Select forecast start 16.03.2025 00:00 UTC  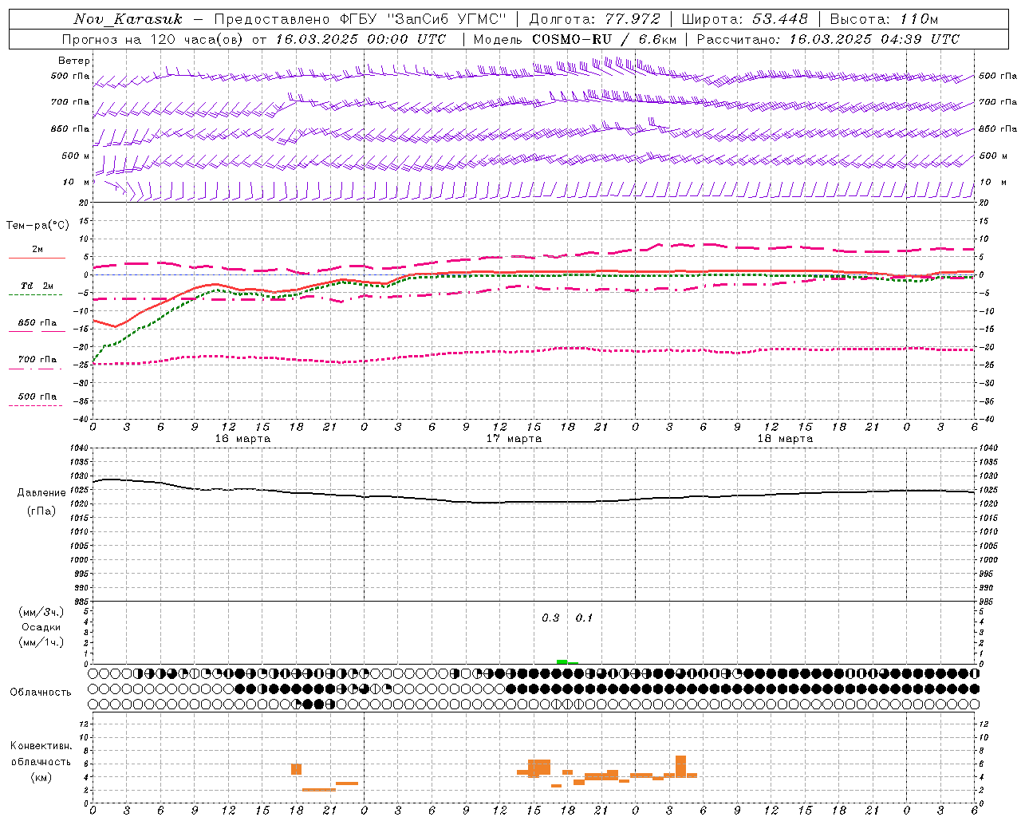point(361,39)
